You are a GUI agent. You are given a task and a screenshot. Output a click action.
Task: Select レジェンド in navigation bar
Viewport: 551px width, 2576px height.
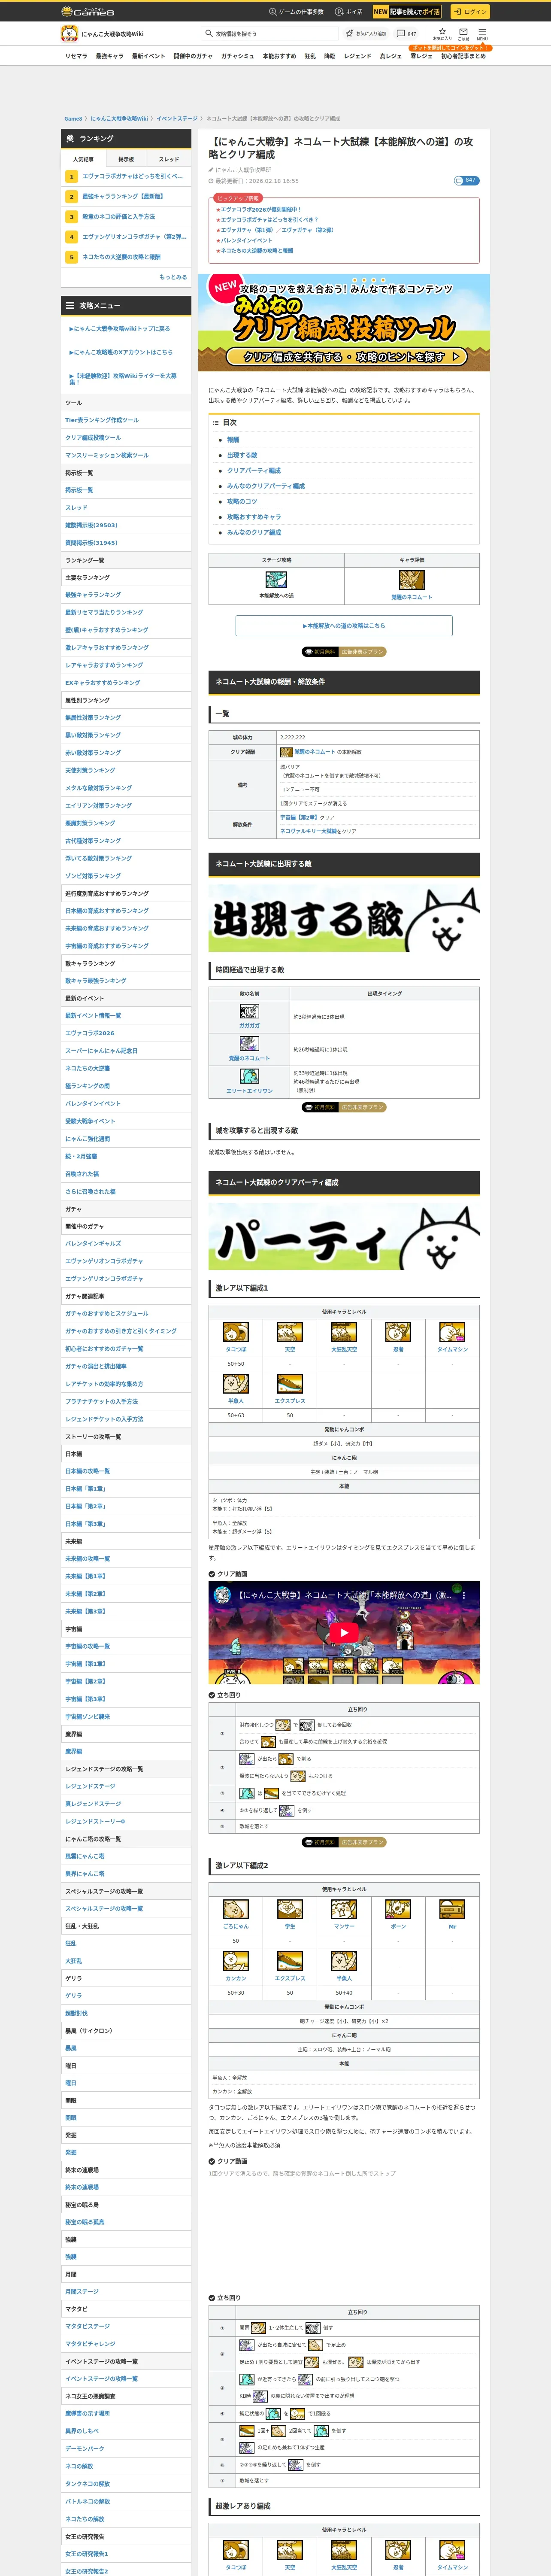pyautogui.click(x=358, y=56)
